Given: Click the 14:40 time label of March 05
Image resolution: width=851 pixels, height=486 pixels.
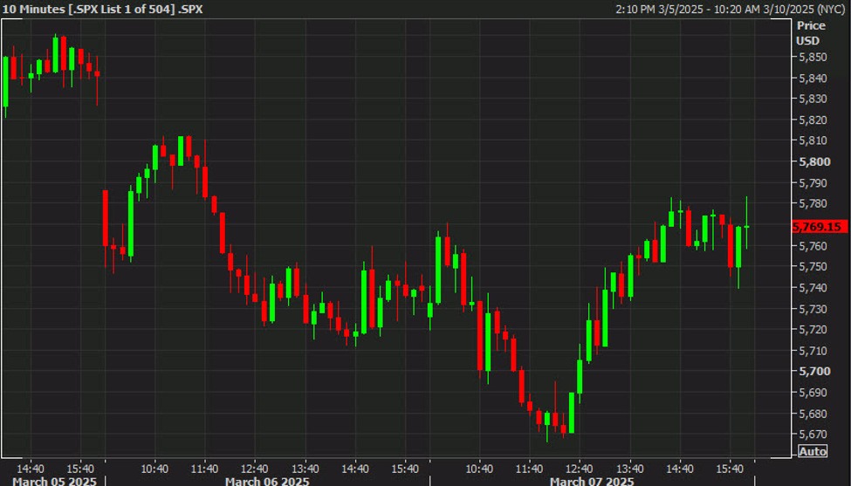Looking at the screenshot, I should point(31,468).
